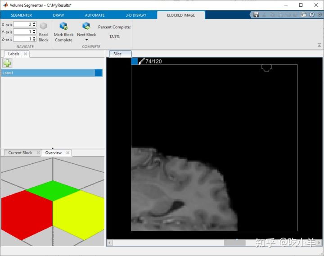The height and width of the screenshot is (256, 324).
Task: Increment the X-axis block value
Action: click(x=34, y=23)
